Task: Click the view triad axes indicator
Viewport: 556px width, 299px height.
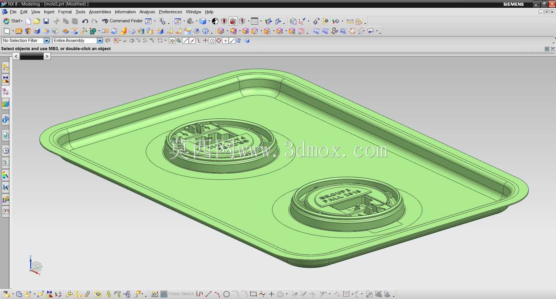Action: coord(36,265)
